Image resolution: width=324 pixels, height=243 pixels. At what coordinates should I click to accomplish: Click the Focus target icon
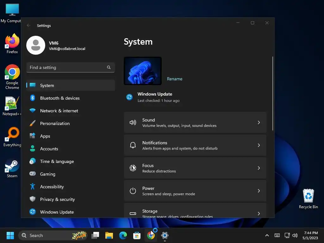pos(133,168)
